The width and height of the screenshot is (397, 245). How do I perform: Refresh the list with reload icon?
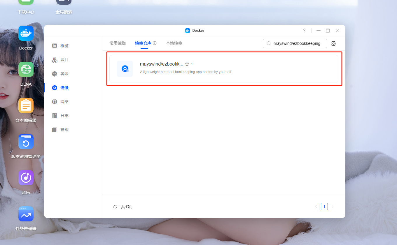point(115,207)
